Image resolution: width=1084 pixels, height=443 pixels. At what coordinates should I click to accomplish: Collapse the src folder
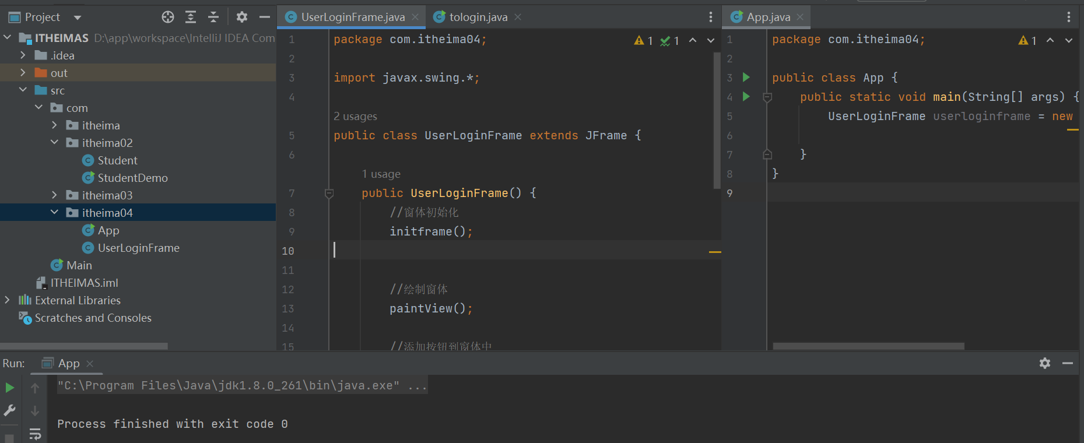click(23, 90)
